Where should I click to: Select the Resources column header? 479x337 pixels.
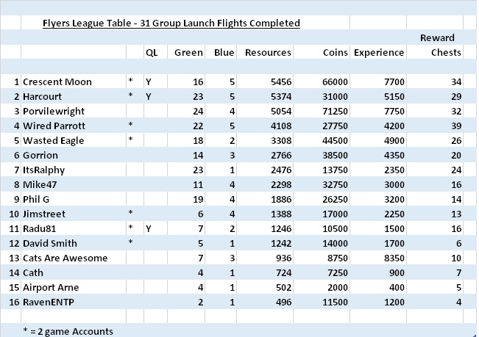pos(268,53)
